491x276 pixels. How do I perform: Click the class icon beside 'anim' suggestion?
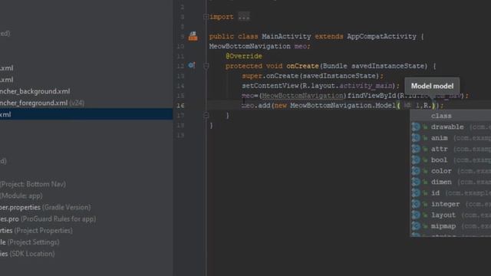coord(416,138)
